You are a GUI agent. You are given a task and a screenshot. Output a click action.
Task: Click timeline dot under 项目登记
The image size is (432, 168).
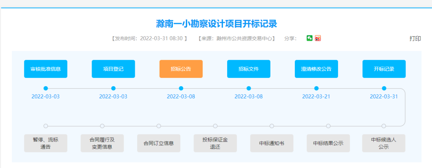113,88
